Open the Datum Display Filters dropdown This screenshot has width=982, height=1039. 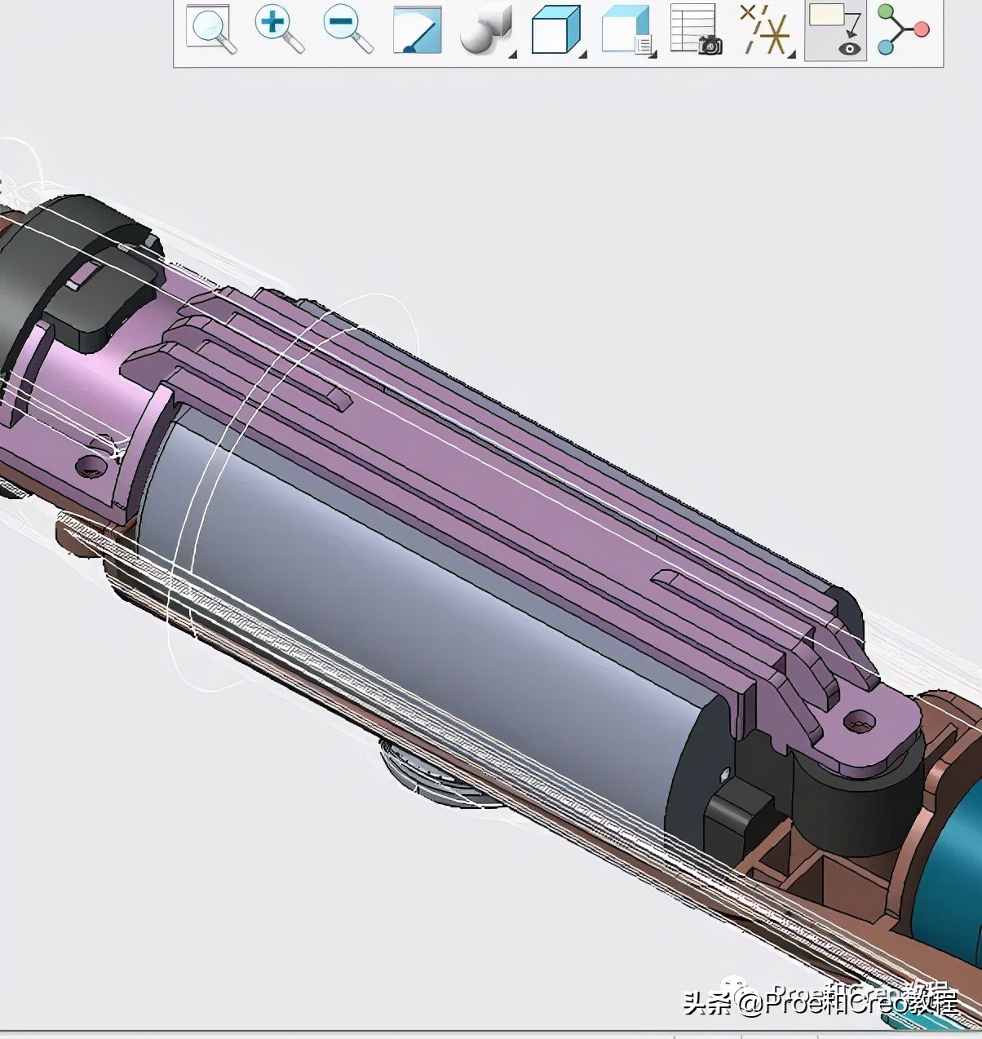pos(767,30)
